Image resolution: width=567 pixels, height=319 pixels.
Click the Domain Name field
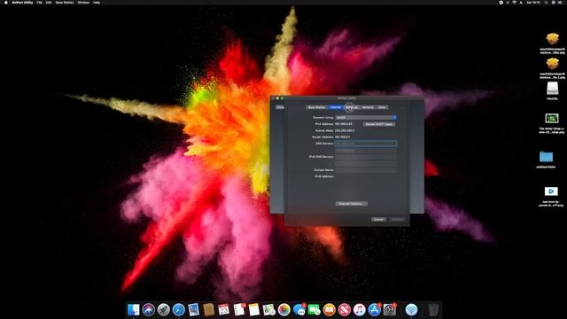coord(366,170)
